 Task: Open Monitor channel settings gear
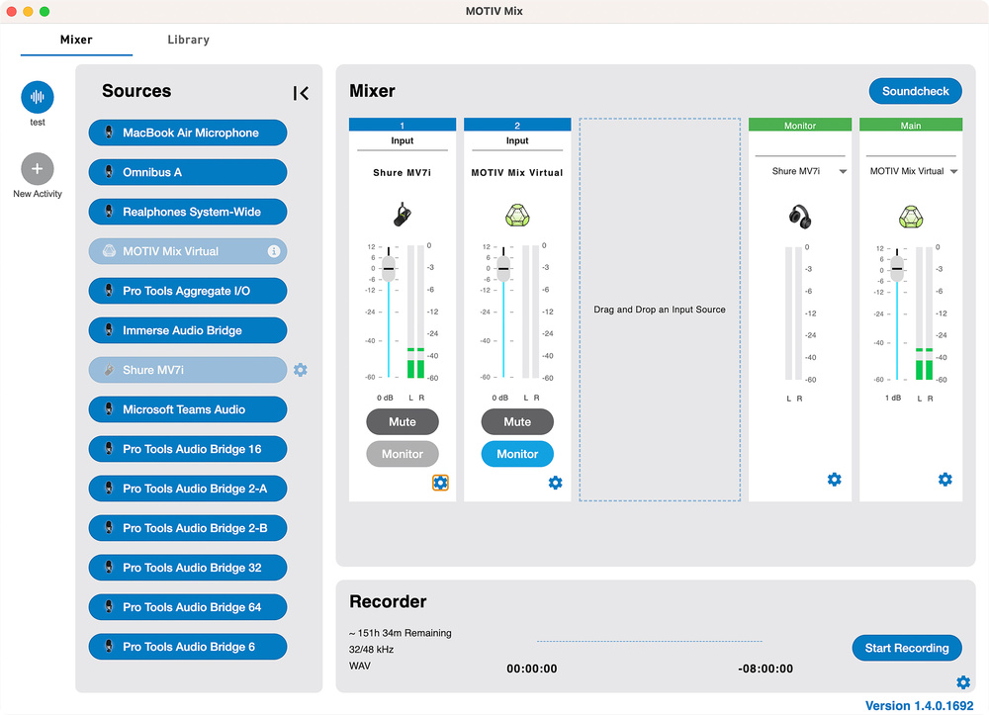pos(834,480)
